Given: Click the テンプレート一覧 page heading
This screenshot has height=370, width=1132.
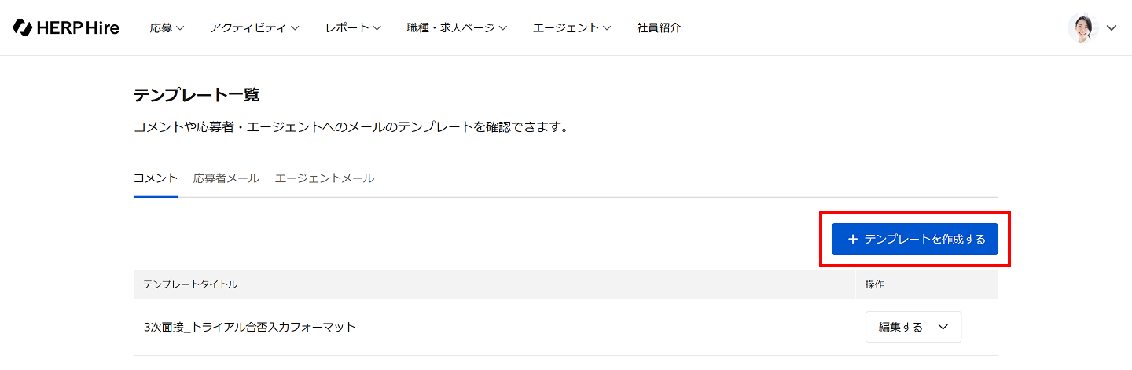Looking at the screenshot, I should [x=197, y=95].
